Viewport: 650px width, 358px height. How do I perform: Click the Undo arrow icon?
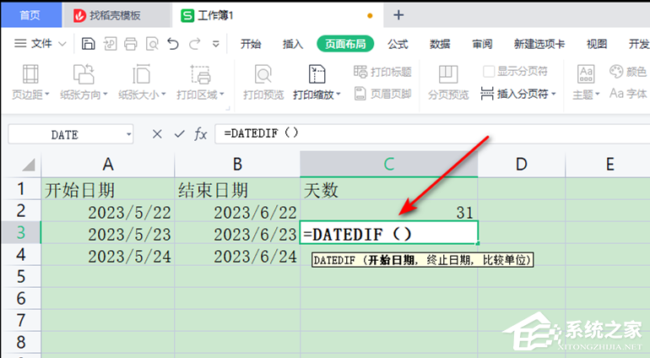(173, 44)
